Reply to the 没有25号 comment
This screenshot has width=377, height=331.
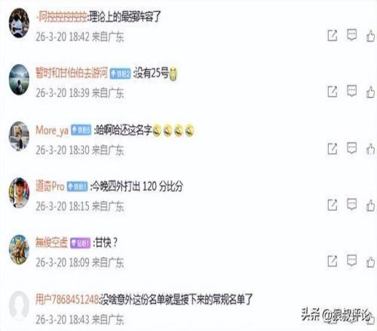(x=351, y=91)
